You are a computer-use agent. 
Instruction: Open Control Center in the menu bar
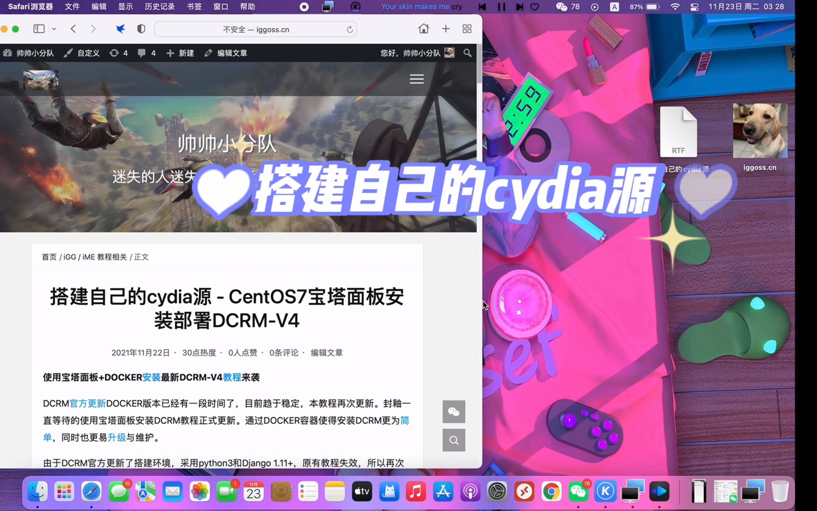tap(694, 7)
